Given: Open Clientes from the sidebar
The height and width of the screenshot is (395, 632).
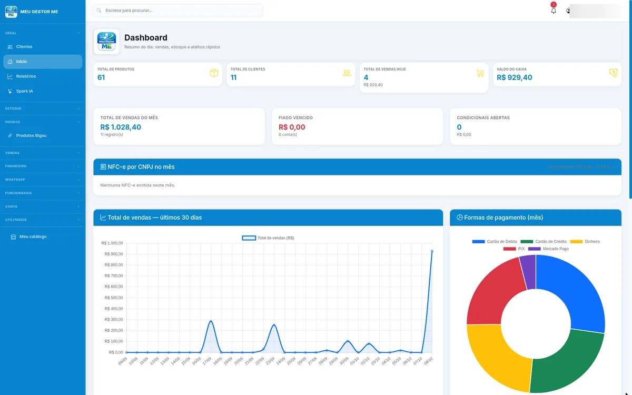Looking at the screenshot, I should [x=43, y=47].
